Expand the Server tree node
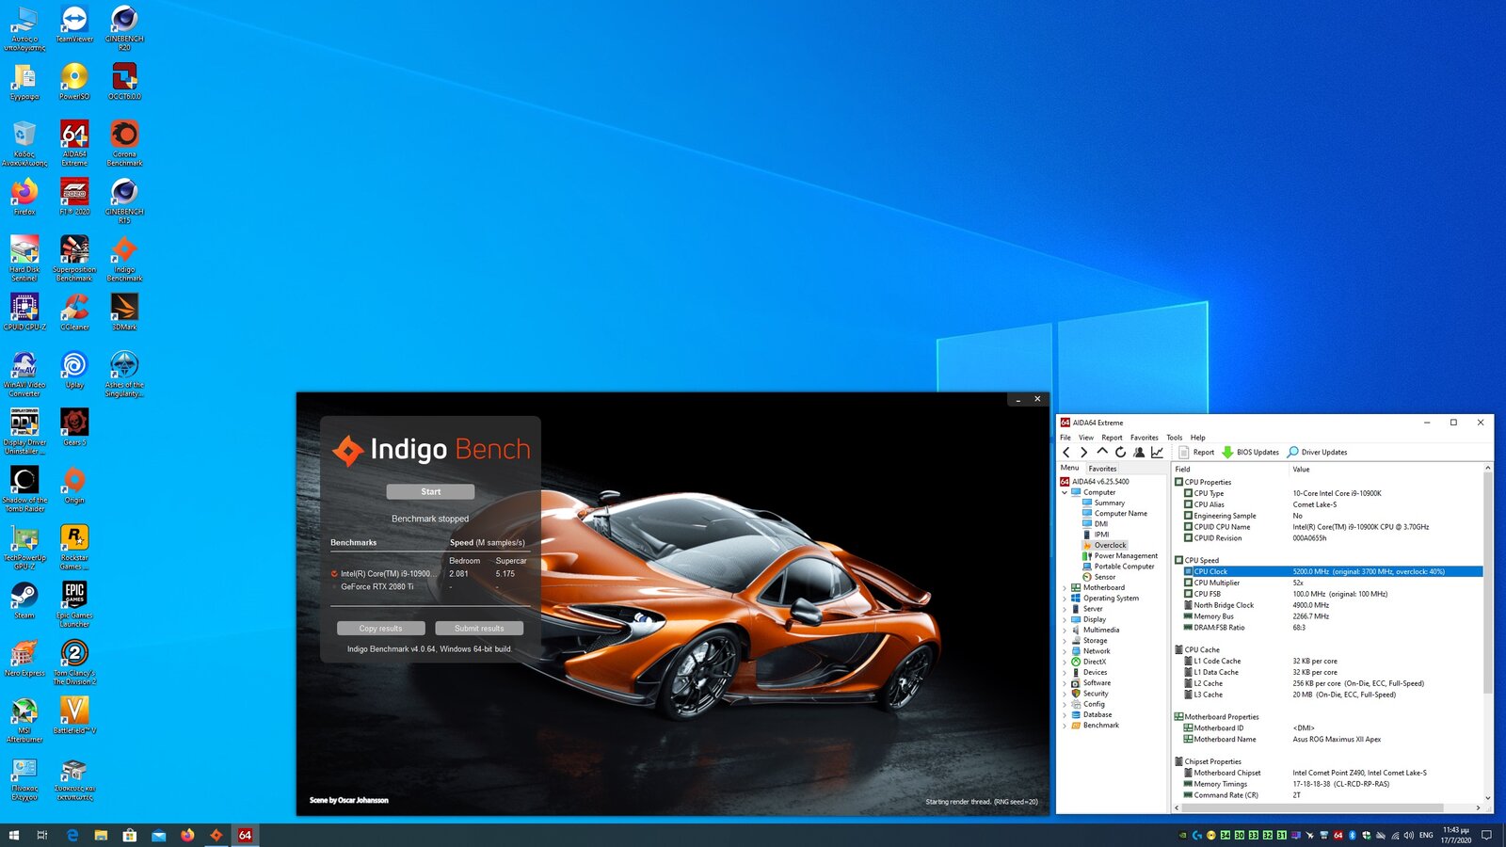This screenshot has width=1506, height=847. (x=1065, y=609)
